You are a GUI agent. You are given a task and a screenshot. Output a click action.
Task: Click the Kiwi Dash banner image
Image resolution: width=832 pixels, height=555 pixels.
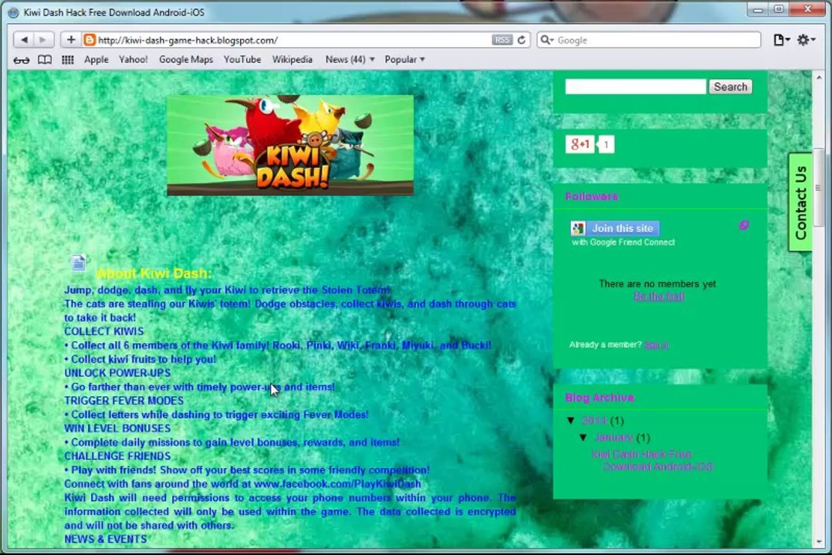[x=290, y=145]
